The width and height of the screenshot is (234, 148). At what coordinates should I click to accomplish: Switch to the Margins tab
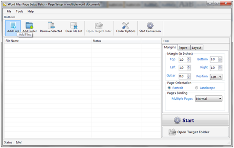click(170, 48)
